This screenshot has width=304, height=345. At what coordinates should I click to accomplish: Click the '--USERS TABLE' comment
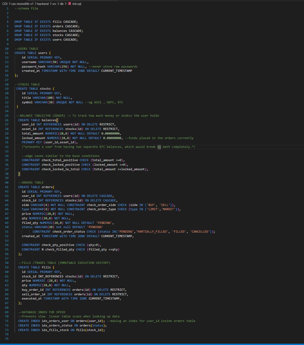(x=26, y=49)
